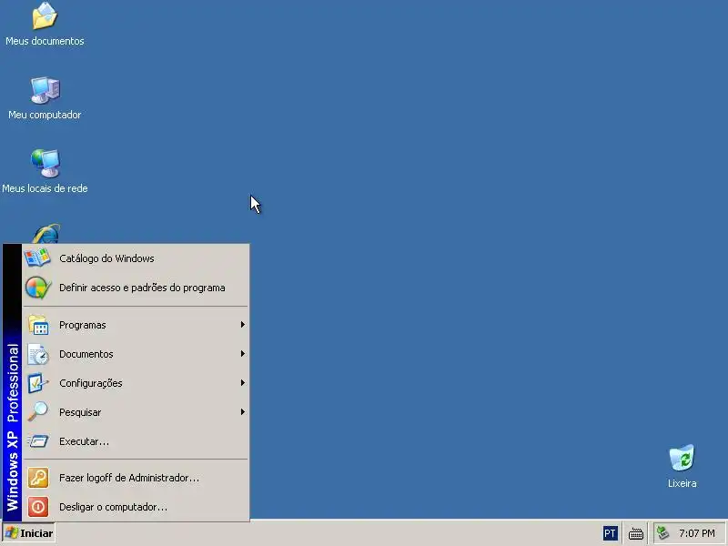Viewport: 728px width, 546px height.
Task: Choose Fazer logoff de Administrador...
Action: coord(135,478)
